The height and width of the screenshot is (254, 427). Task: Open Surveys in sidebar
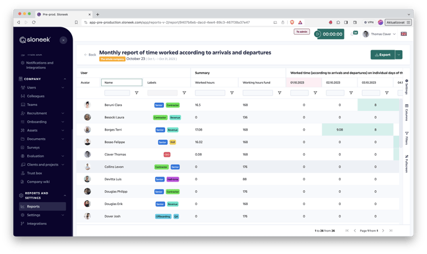(x=33, y=147)
